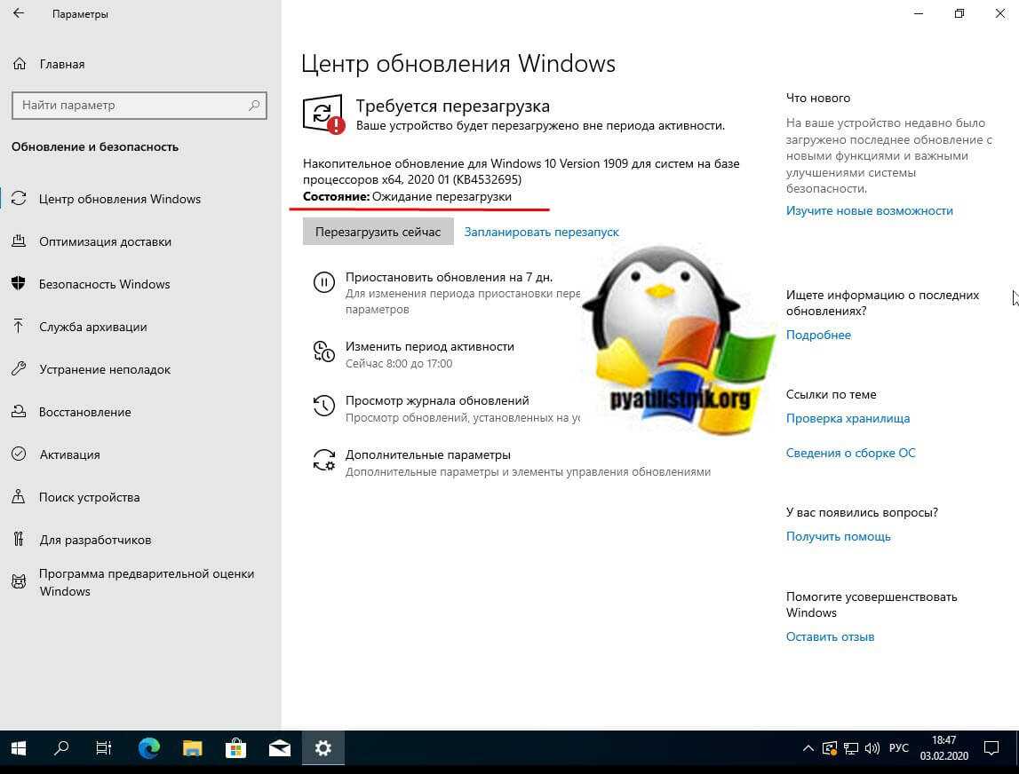The height and width of the screenshot is (774, 1019).
Task: Expand Дополнительные параметры options
Action: (x=427, y=454)
